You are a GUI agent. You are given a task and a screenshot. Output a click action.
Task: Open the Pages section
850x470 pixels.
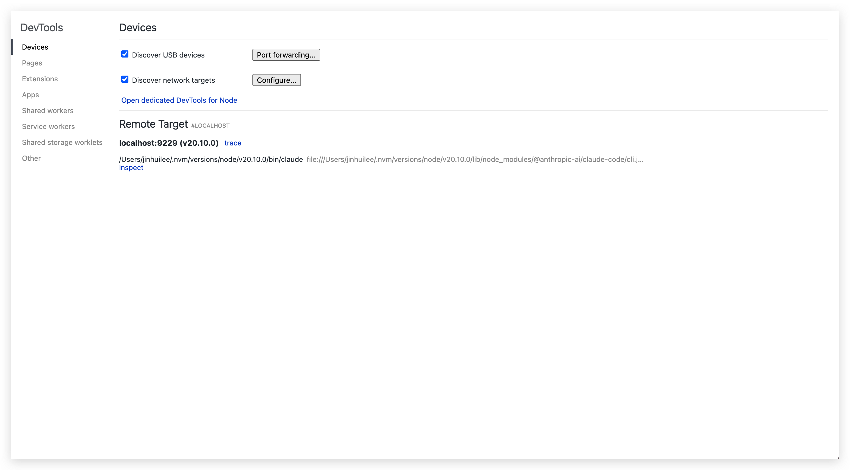click(32, 63)
